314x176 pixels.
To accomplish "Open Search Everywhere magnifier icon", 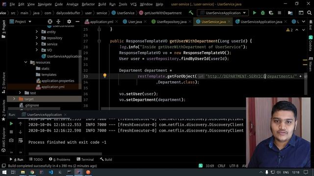I will point(309,13).
